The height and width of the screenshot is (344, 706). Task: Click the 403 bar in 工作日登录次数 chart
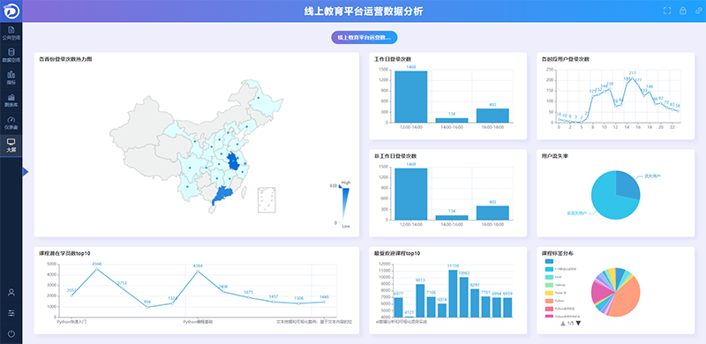pyautogui.click(x=492, y=116)
